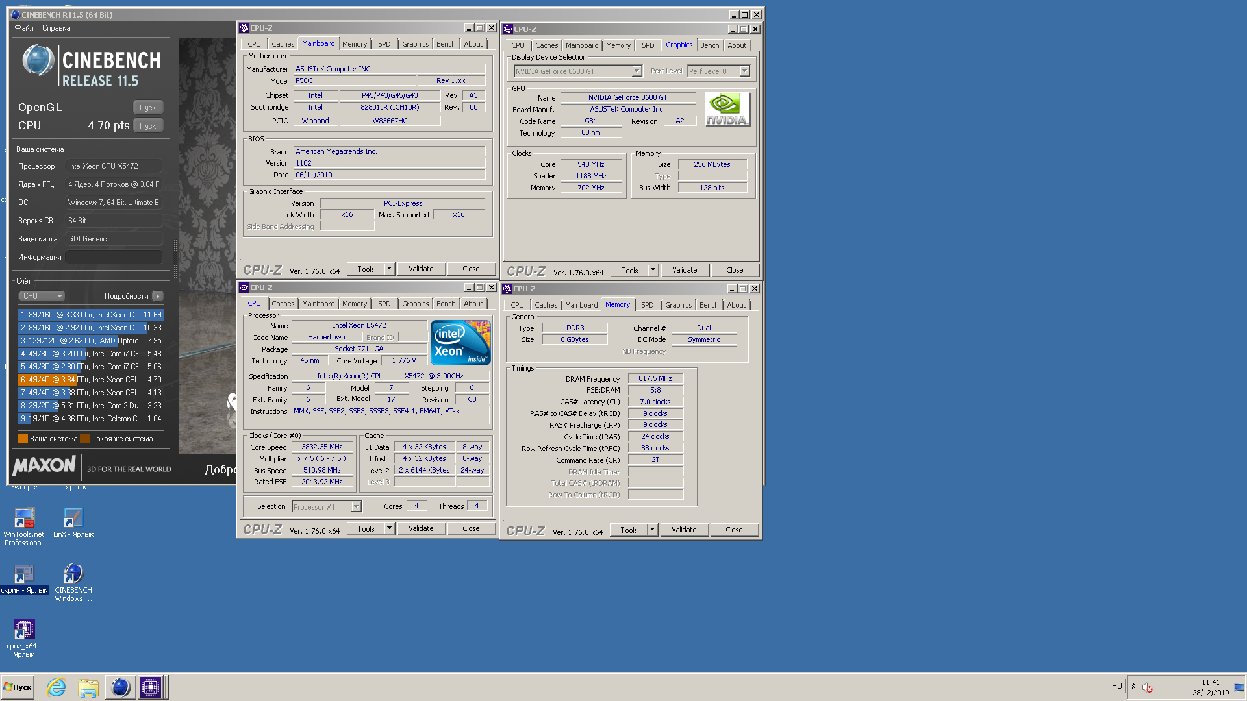This screenshot has width=1247, height=701.
Task: Click CPU-Z title icon in Memory window
Action: (x=507, y=289)
